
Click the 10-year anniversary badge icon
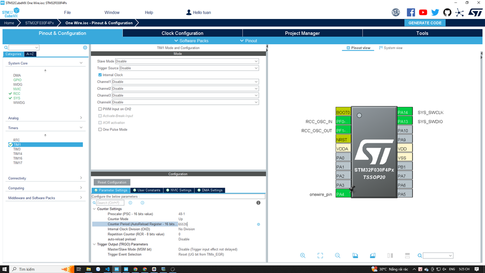click(x=396, y=12)
